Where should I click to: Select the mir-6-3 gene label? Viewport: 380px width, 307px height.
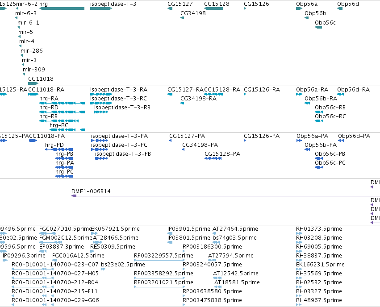point(26,13)
